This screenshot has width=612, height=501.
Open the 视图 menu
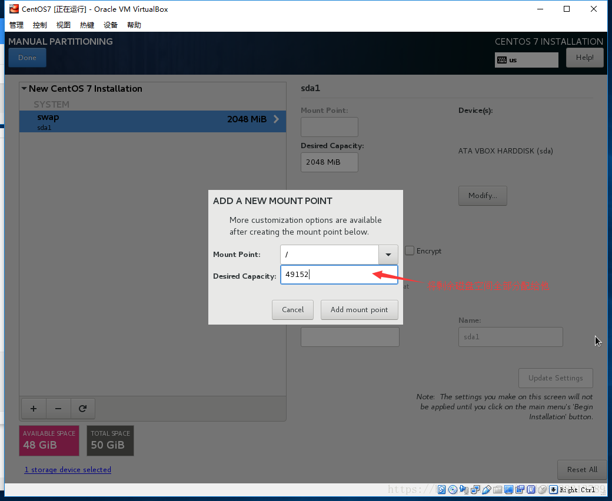[x=63, y=25]
